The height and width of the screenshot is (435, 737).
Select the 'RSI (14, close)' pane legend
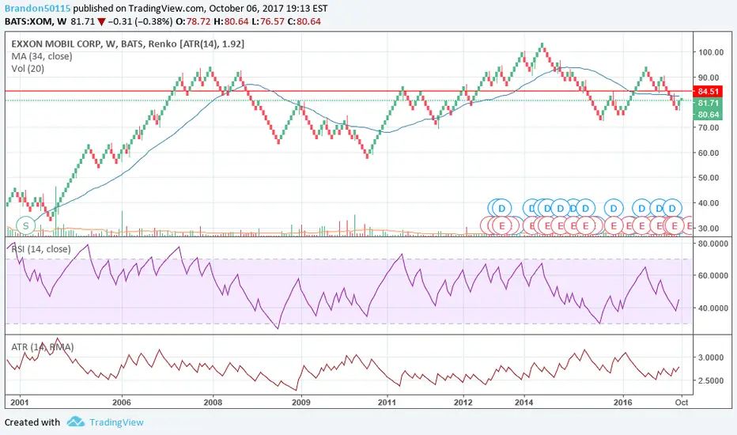[41, 249]
